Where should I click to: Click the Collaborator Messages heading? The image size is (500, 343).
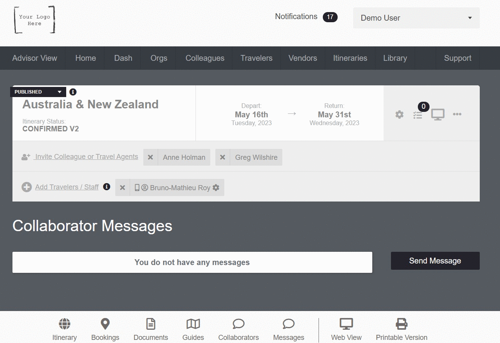(x=92, y=226)
